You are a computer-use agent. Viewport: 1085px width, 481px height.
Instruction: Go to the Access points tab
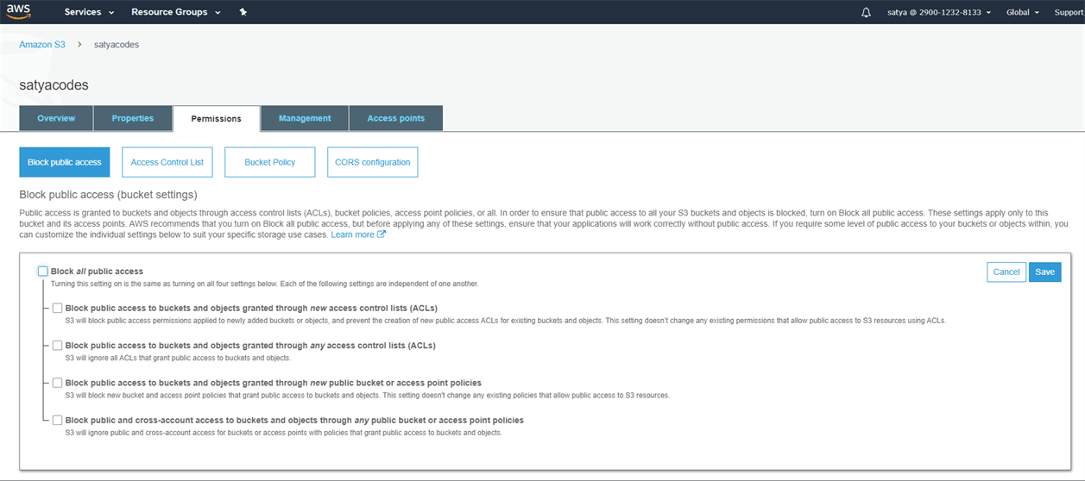(x=395, y=118)
